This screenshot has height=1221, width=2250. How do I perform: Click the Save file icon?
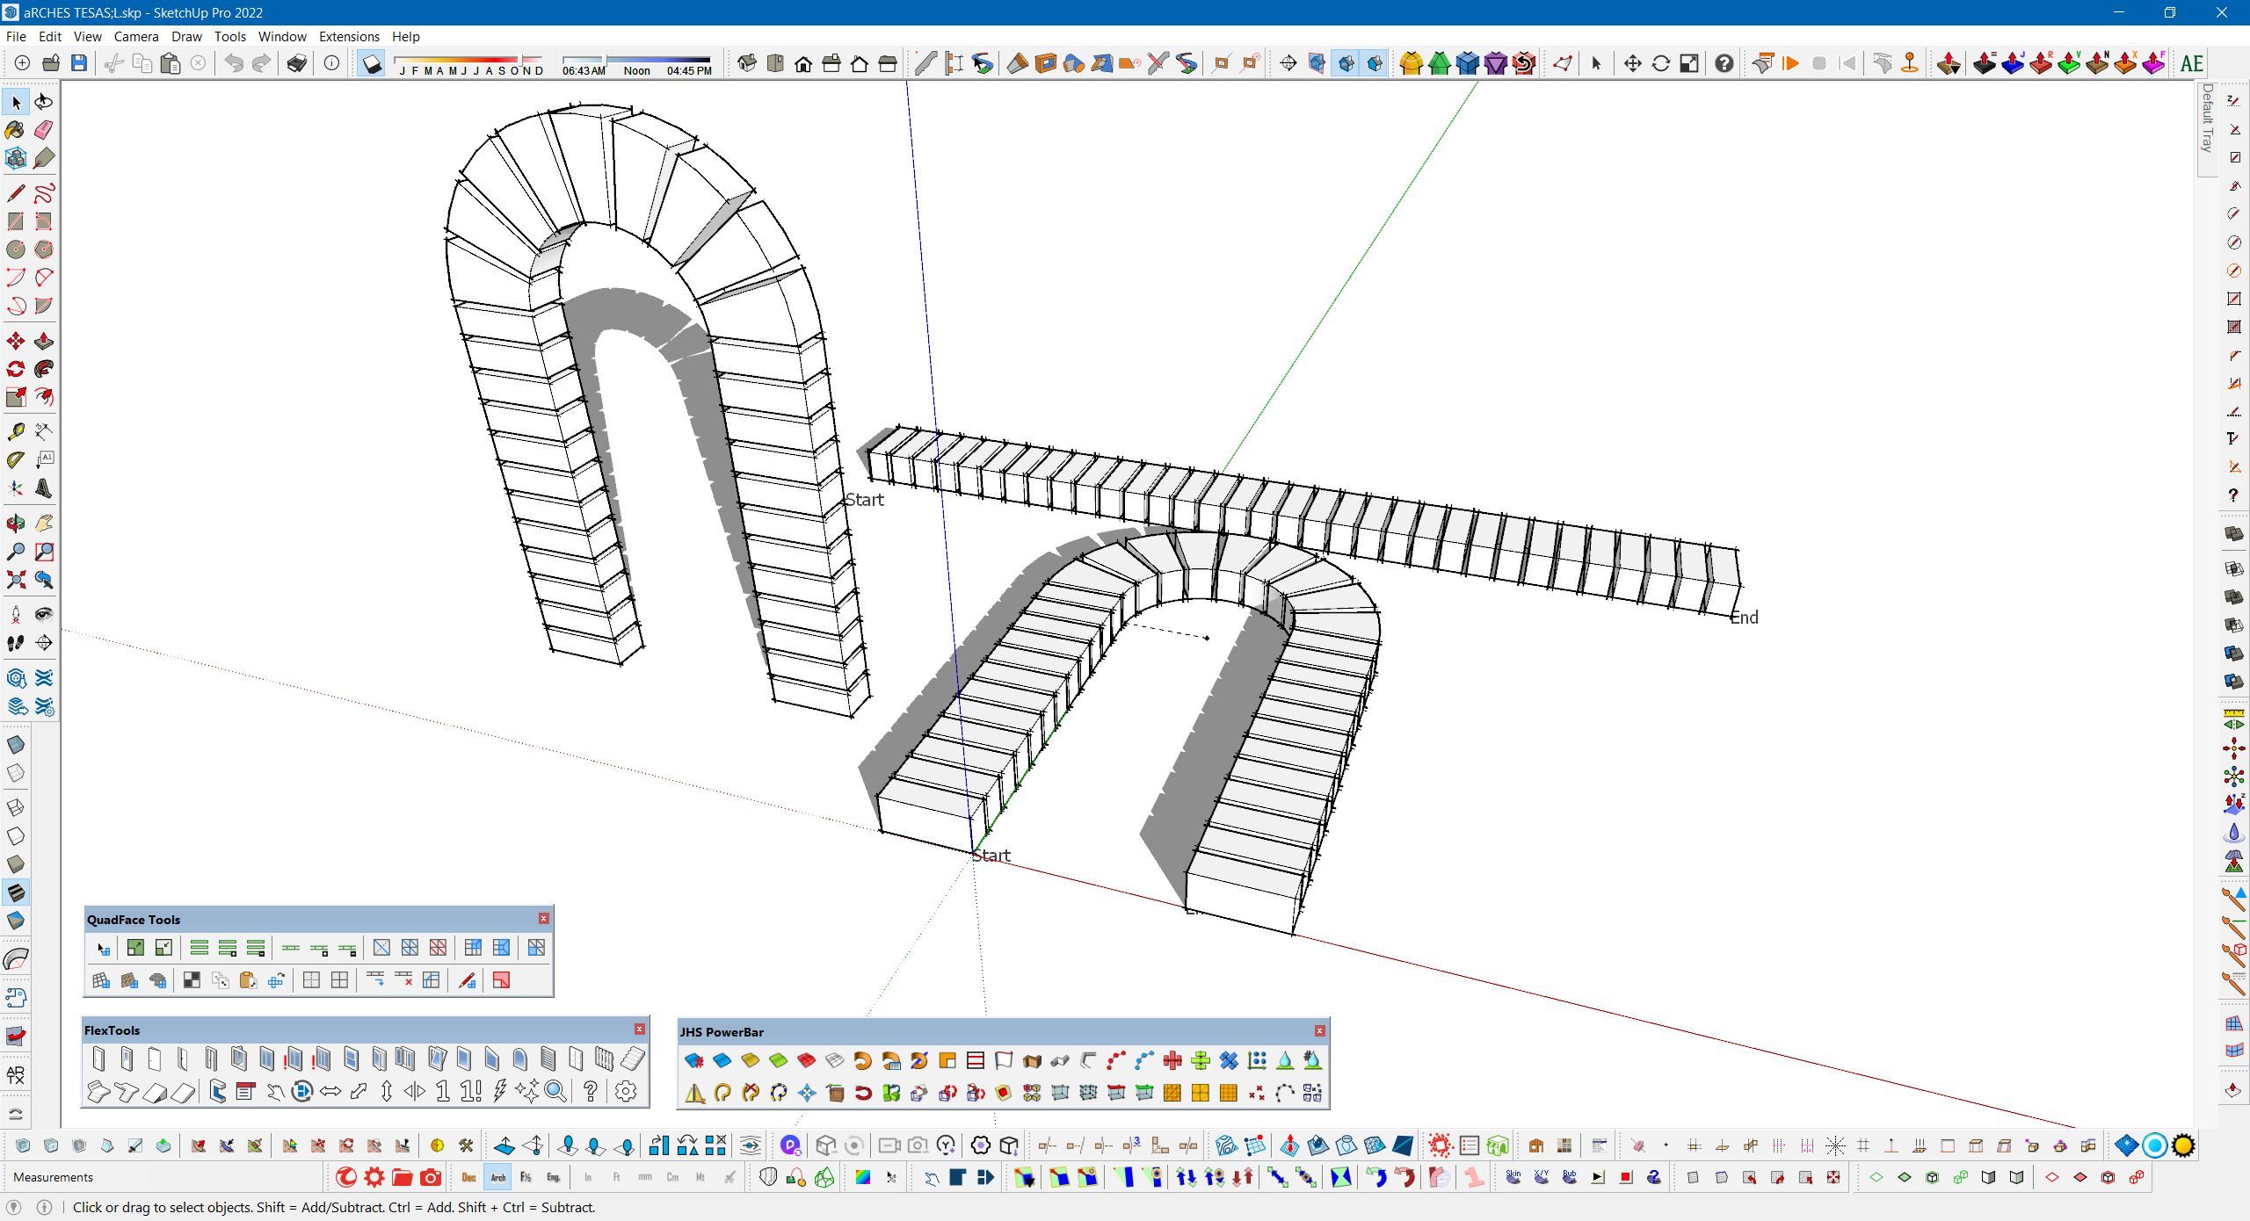click(79, 63)
